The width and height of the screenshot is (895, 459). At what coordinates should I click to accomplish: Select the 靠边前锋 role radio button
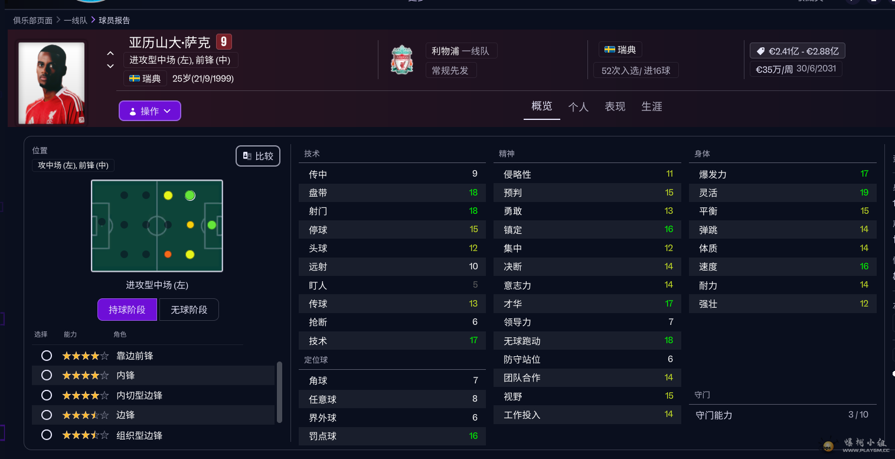(47, 356)
